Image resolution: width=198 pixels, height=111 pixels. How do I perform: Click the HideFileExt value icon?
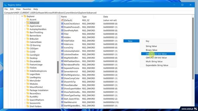coord(62,41)
